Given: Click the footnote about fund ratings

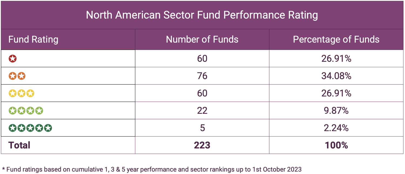Looking at the screenshot, I should (x=152, y=169).
